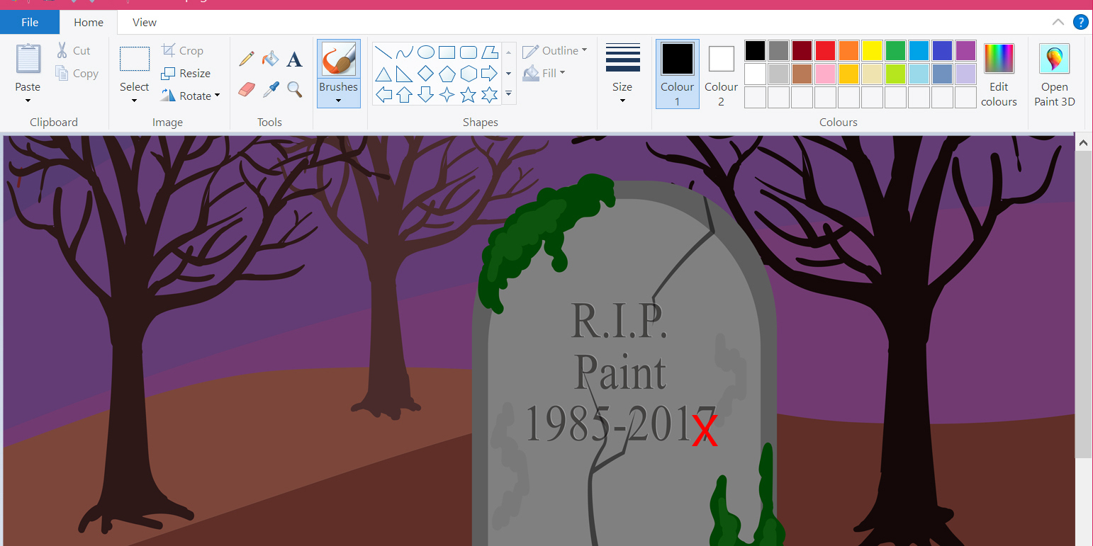The image size is (1093, 546).
Task: Pick the purple colour swatch
Action: pos(965,51)
